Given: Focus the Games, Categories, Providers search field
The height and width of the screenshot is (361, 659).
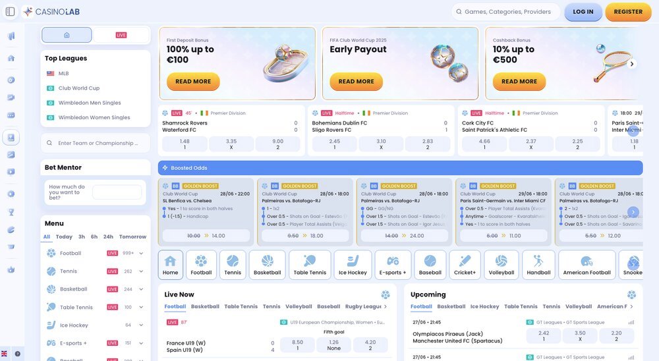Looking at the screenshot, I should (507, 12).
